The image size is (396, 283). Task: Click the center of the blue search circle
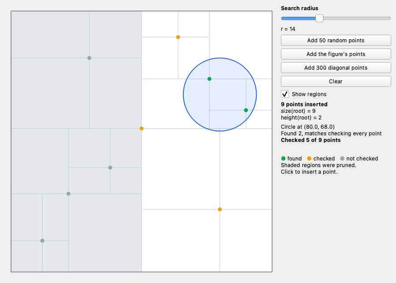pyautogui.click(x=220, y=94)
